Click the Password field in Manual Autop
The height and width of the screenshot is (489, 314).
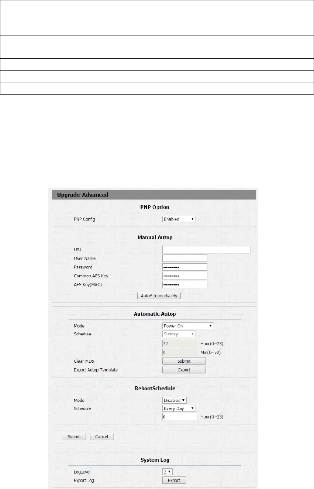coord(185,267)
